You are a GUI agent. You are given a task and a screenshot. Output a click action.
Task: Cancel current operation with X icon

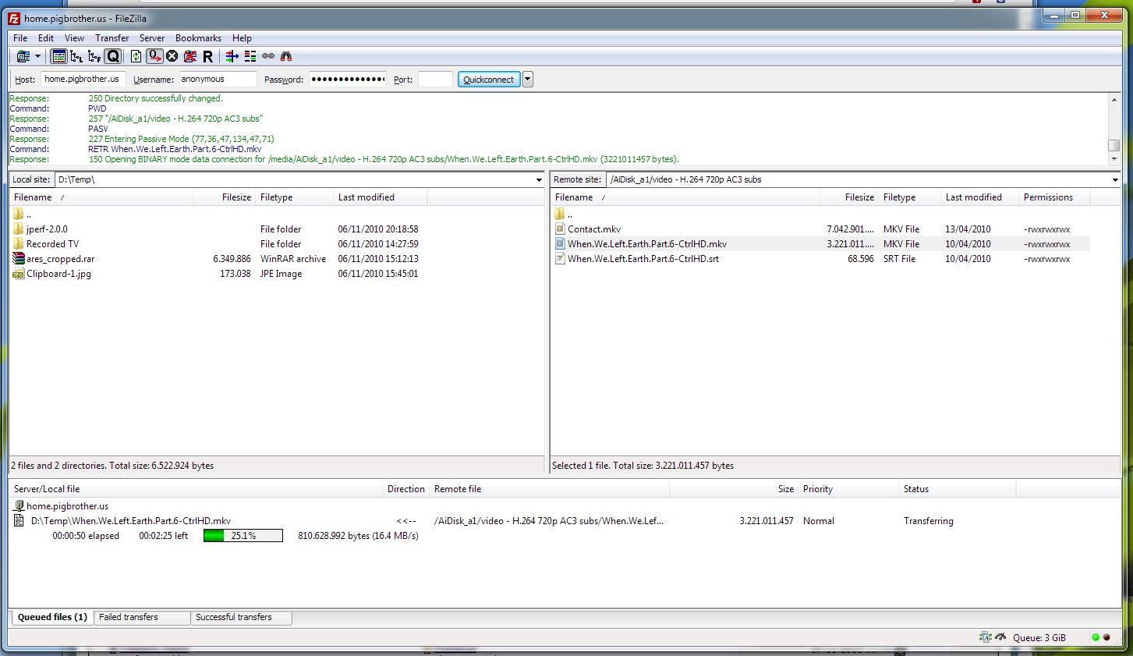pos(172,56)
